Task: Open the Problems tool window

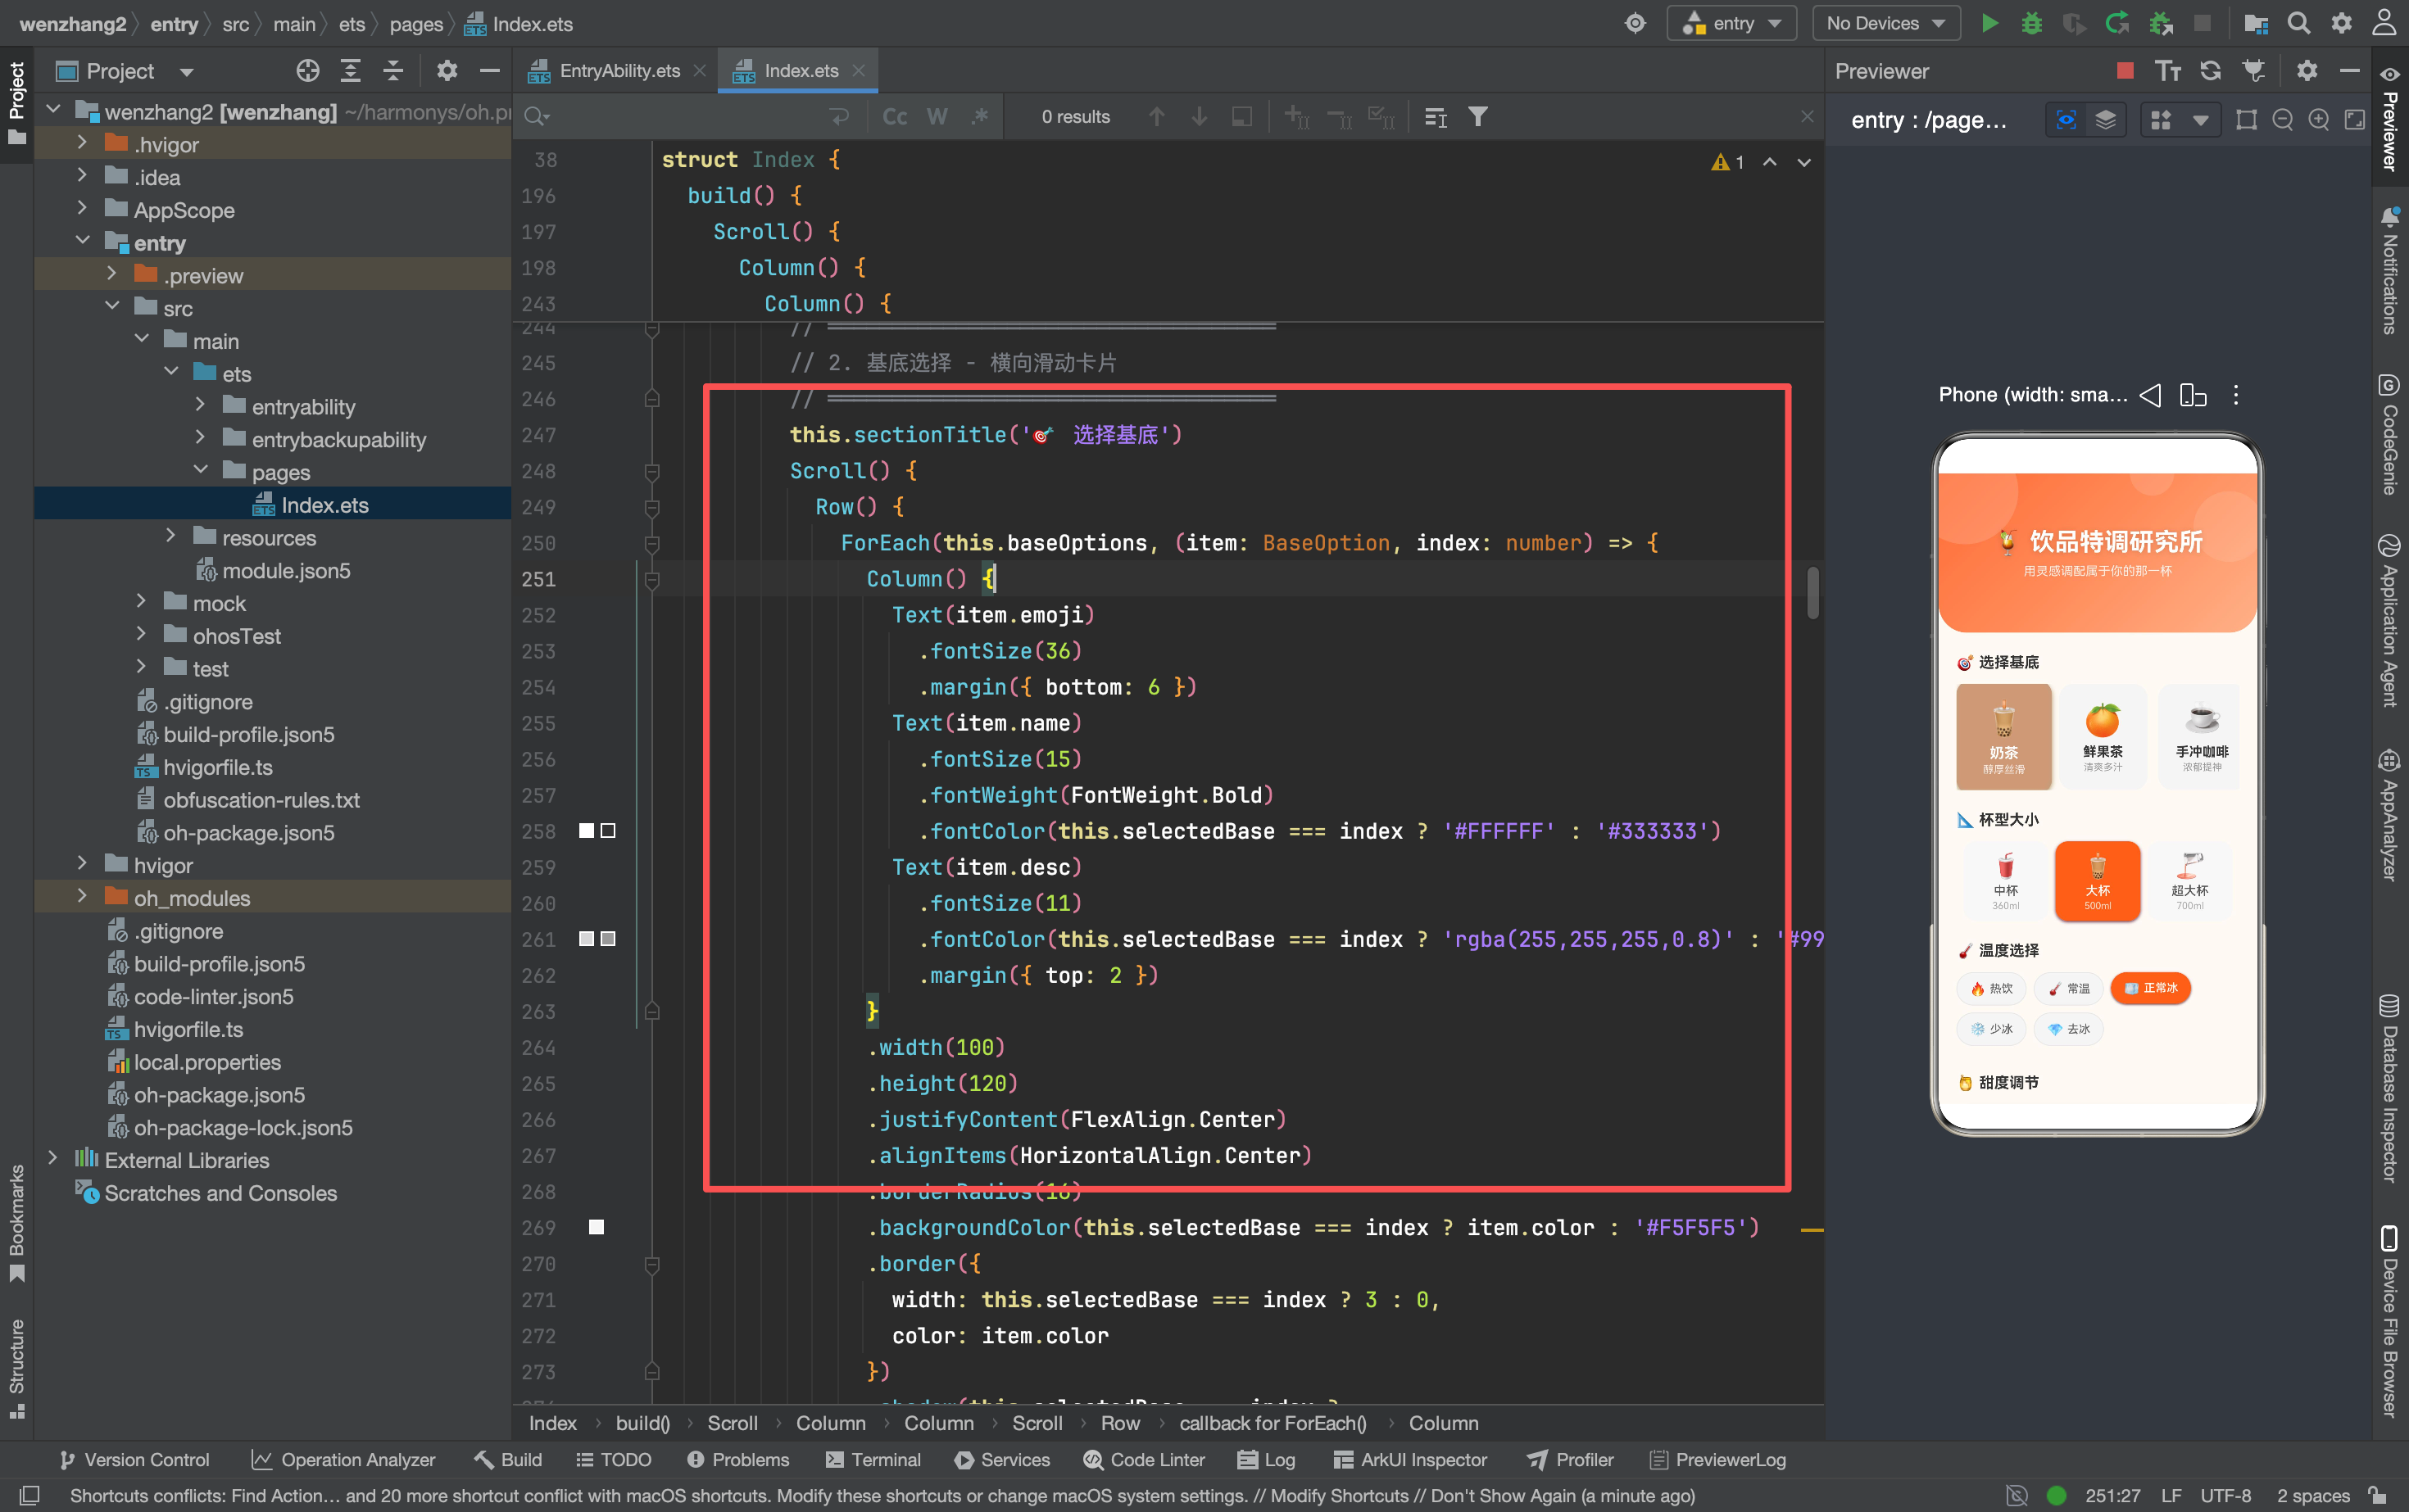Action: pyautogui.click(x=738, y=1459)
